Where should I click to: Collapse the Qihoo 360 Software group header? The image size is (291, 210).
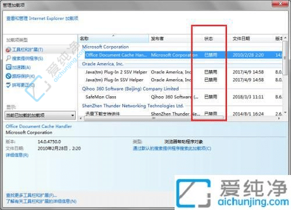point(130,89)
